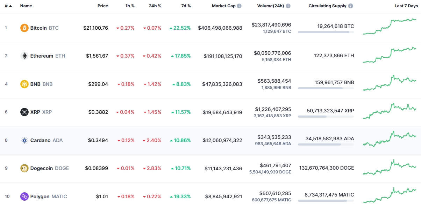Sort table by Circulating Supply header
The height and width of the screenshot is (208, 421).
(327, 6)
